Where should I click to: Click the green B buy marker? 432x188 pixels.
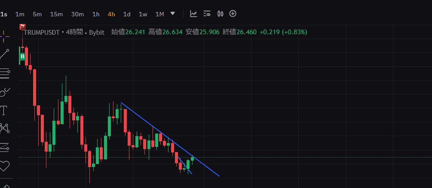click(x=23, y=56)
